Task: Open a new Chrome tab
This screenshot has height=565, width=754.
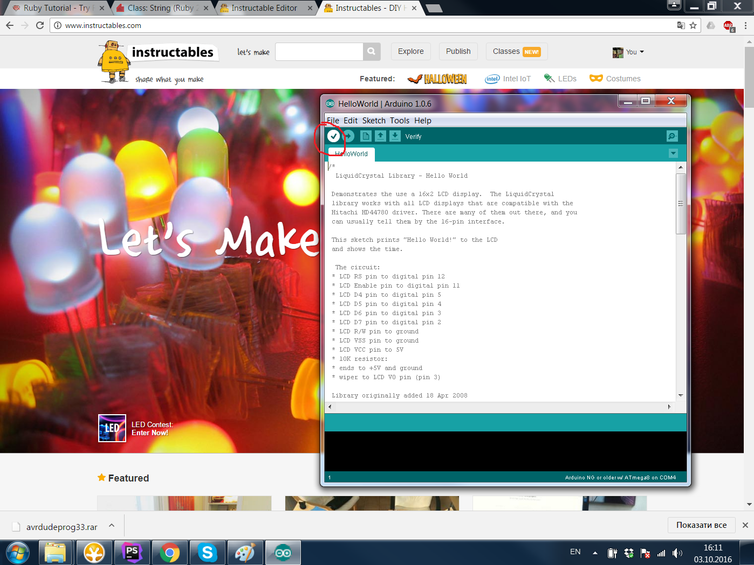Action: [434, 8]
